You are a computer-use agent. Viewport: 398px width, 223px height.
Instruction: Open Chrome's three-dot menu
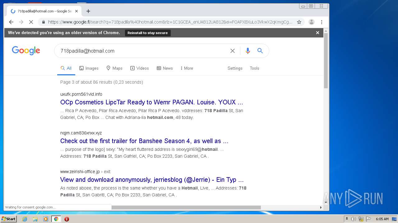pos(322,22)
